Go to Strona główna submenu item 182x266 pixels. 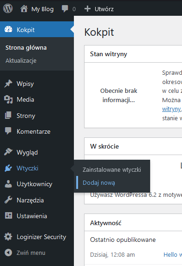26,48
